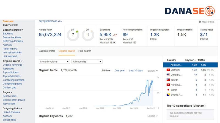
Task: Collapse the Outgoing links sidebar section
Action: [12, 109]
